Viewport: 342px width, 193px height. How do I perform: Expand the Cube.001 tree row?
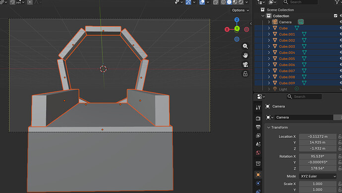[269, 34]
